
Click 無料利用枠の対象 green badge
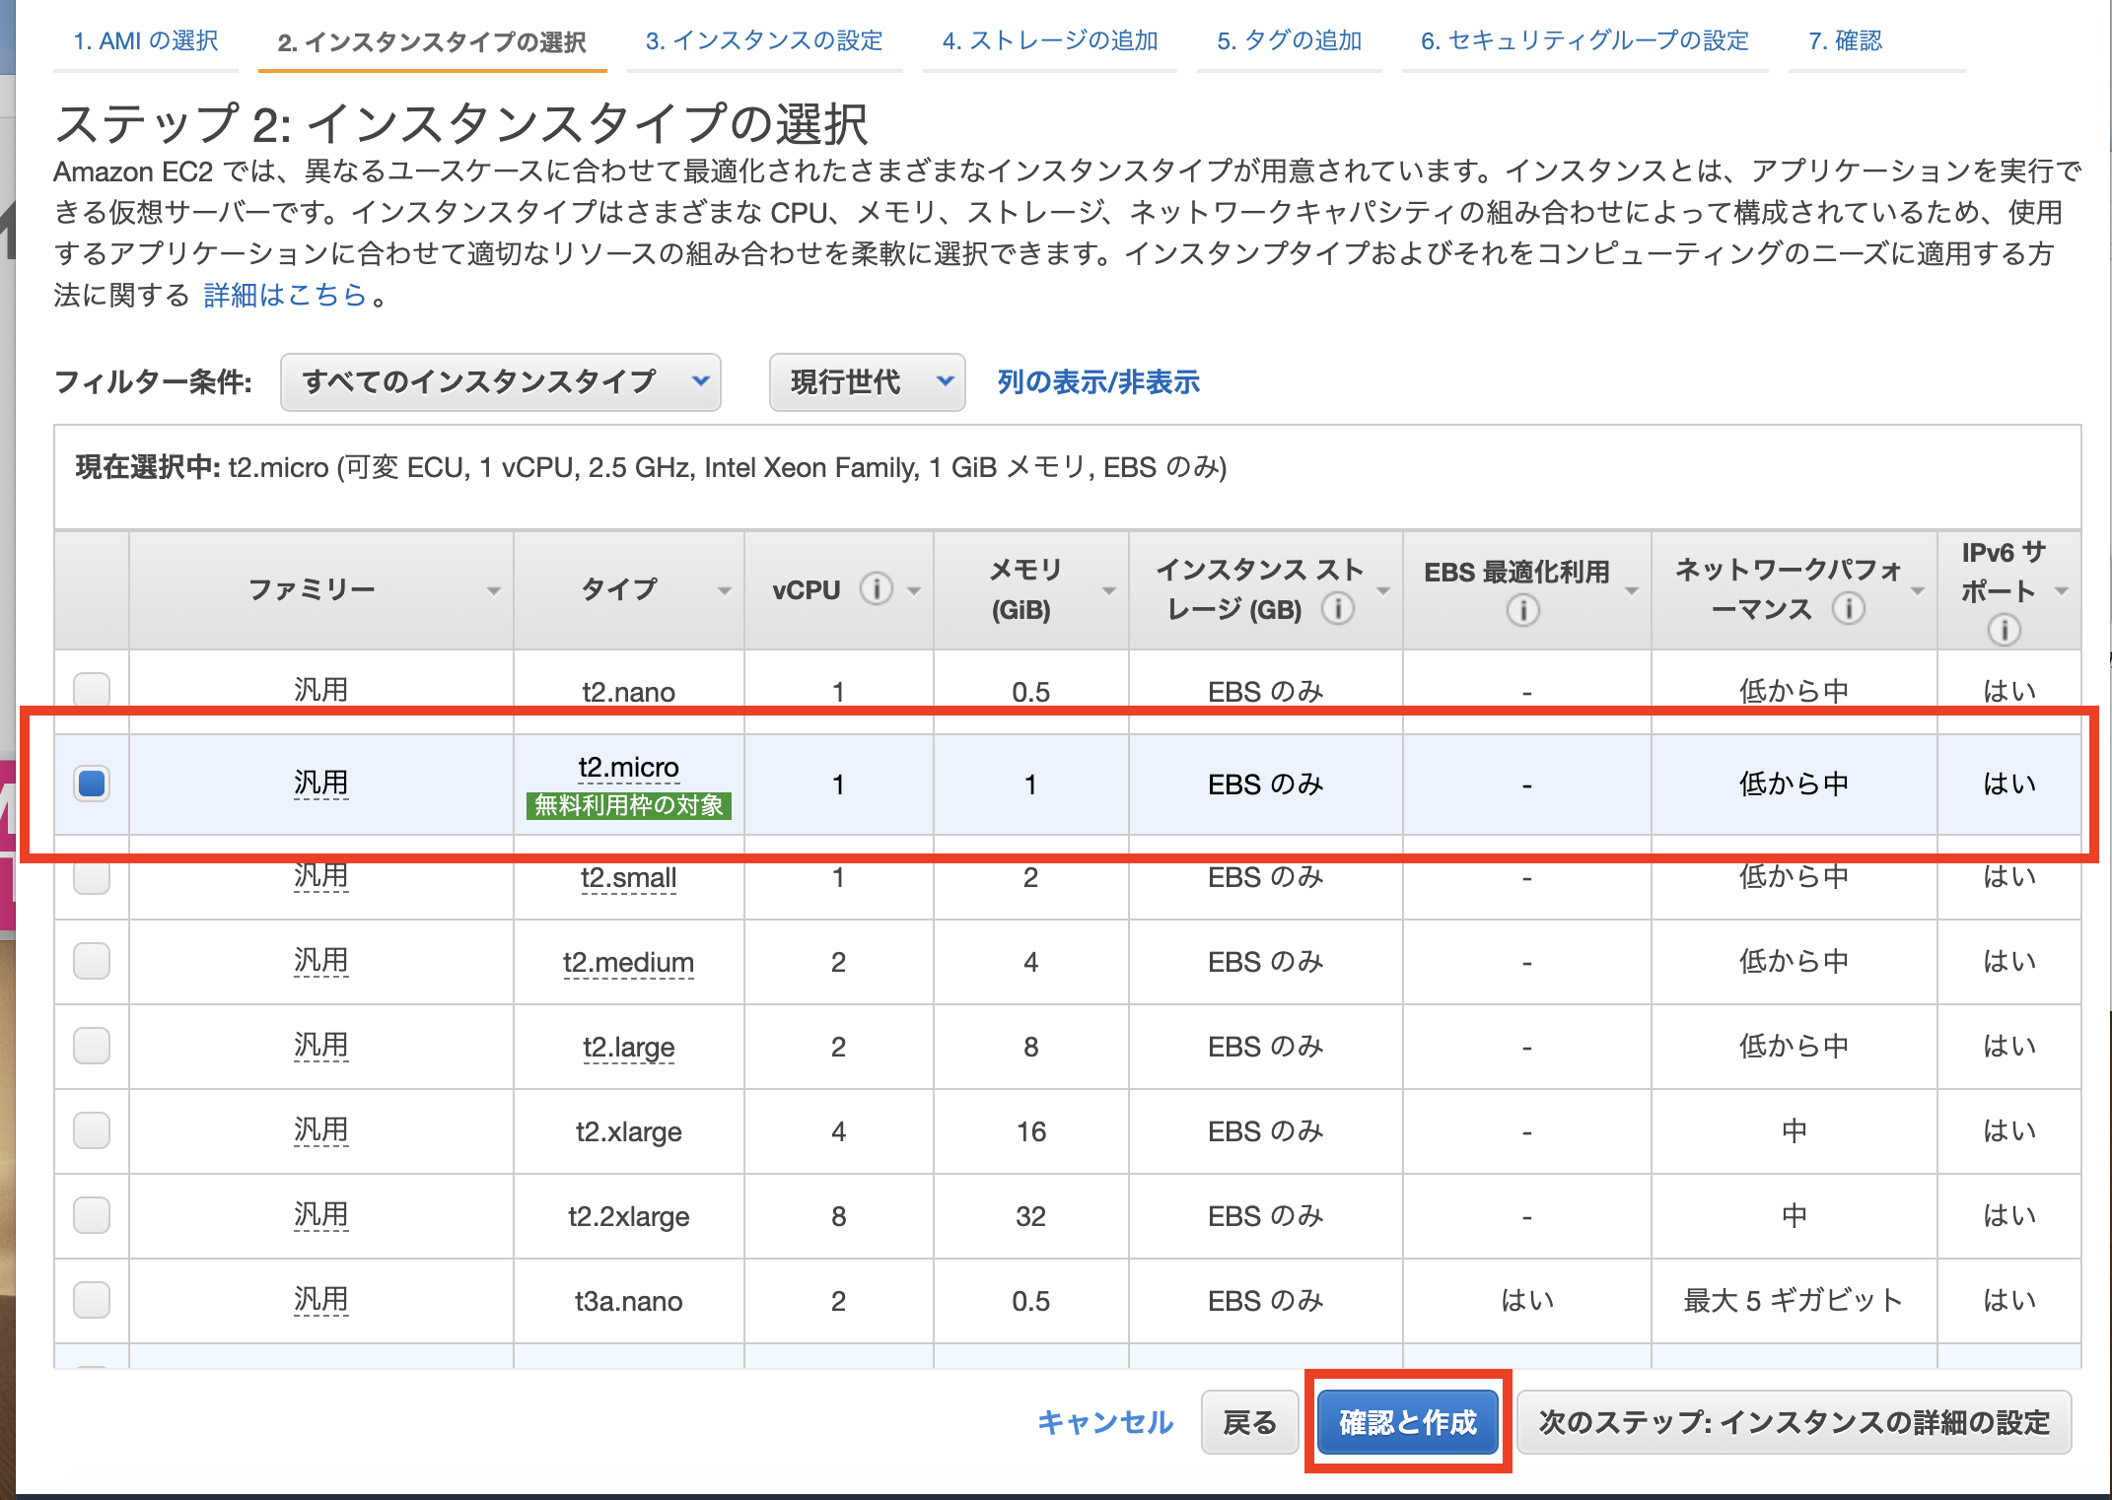(x=629, y=806)
